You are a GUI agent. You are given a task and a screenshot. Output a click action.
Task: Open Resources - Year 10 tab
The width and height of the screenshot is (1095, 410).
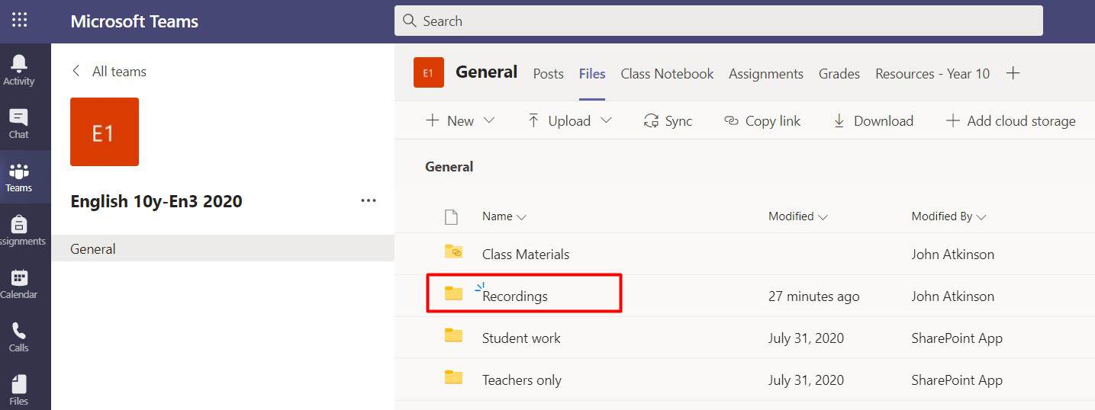tap(932, 74)
